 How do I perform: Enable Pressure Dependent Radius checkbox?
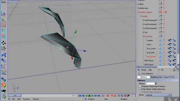140,86
